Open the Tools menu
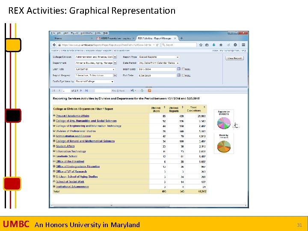 pyautogui.click(x=98, y=33)
